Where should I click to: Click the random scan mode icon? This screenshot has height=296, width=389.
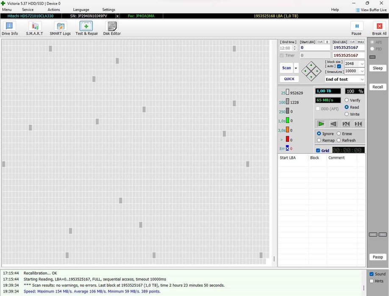tap(346, 124)
